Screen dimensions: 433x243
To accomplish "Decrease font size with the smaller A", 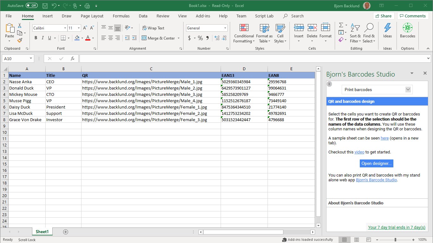I will tap(92, 28).
